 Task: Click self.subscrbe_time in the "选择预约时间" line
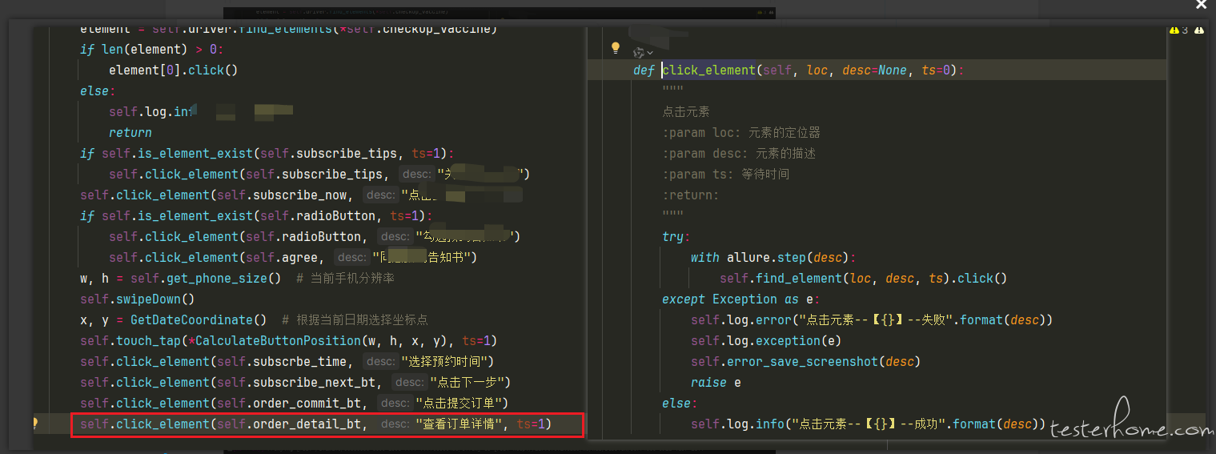pyautogui.click(x=283, y=361)
